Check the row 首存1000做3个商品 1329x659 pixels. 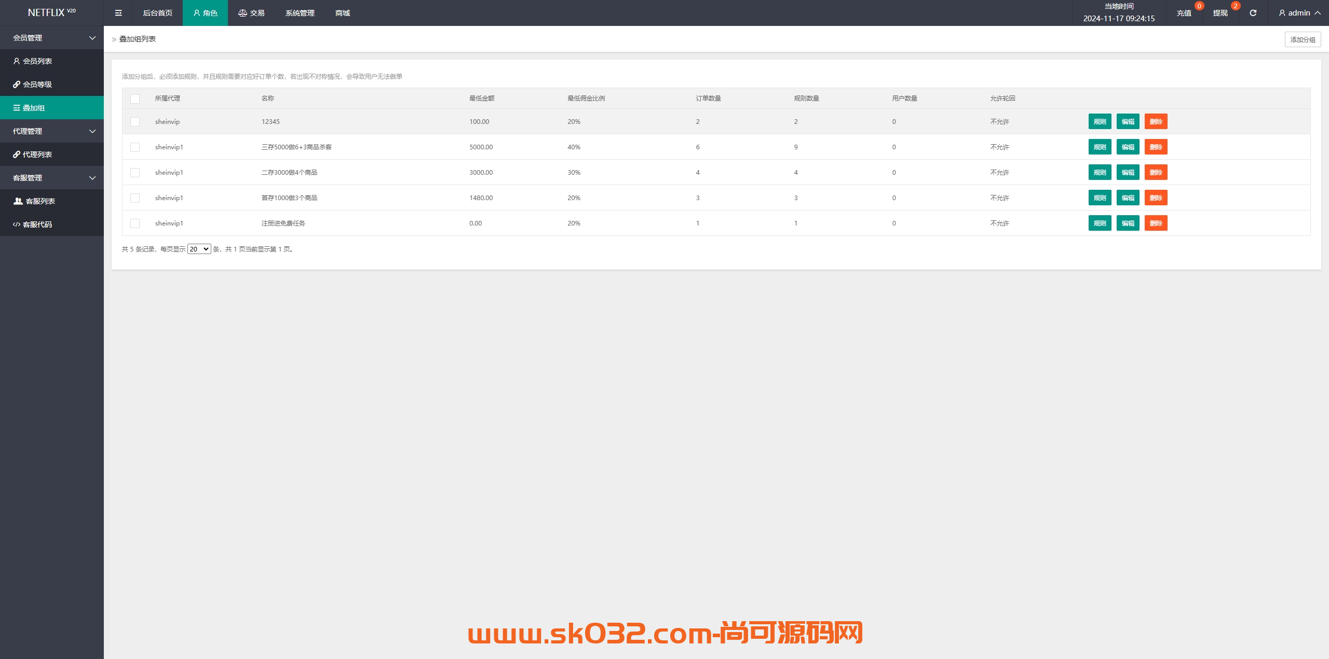tap(135, 198)
